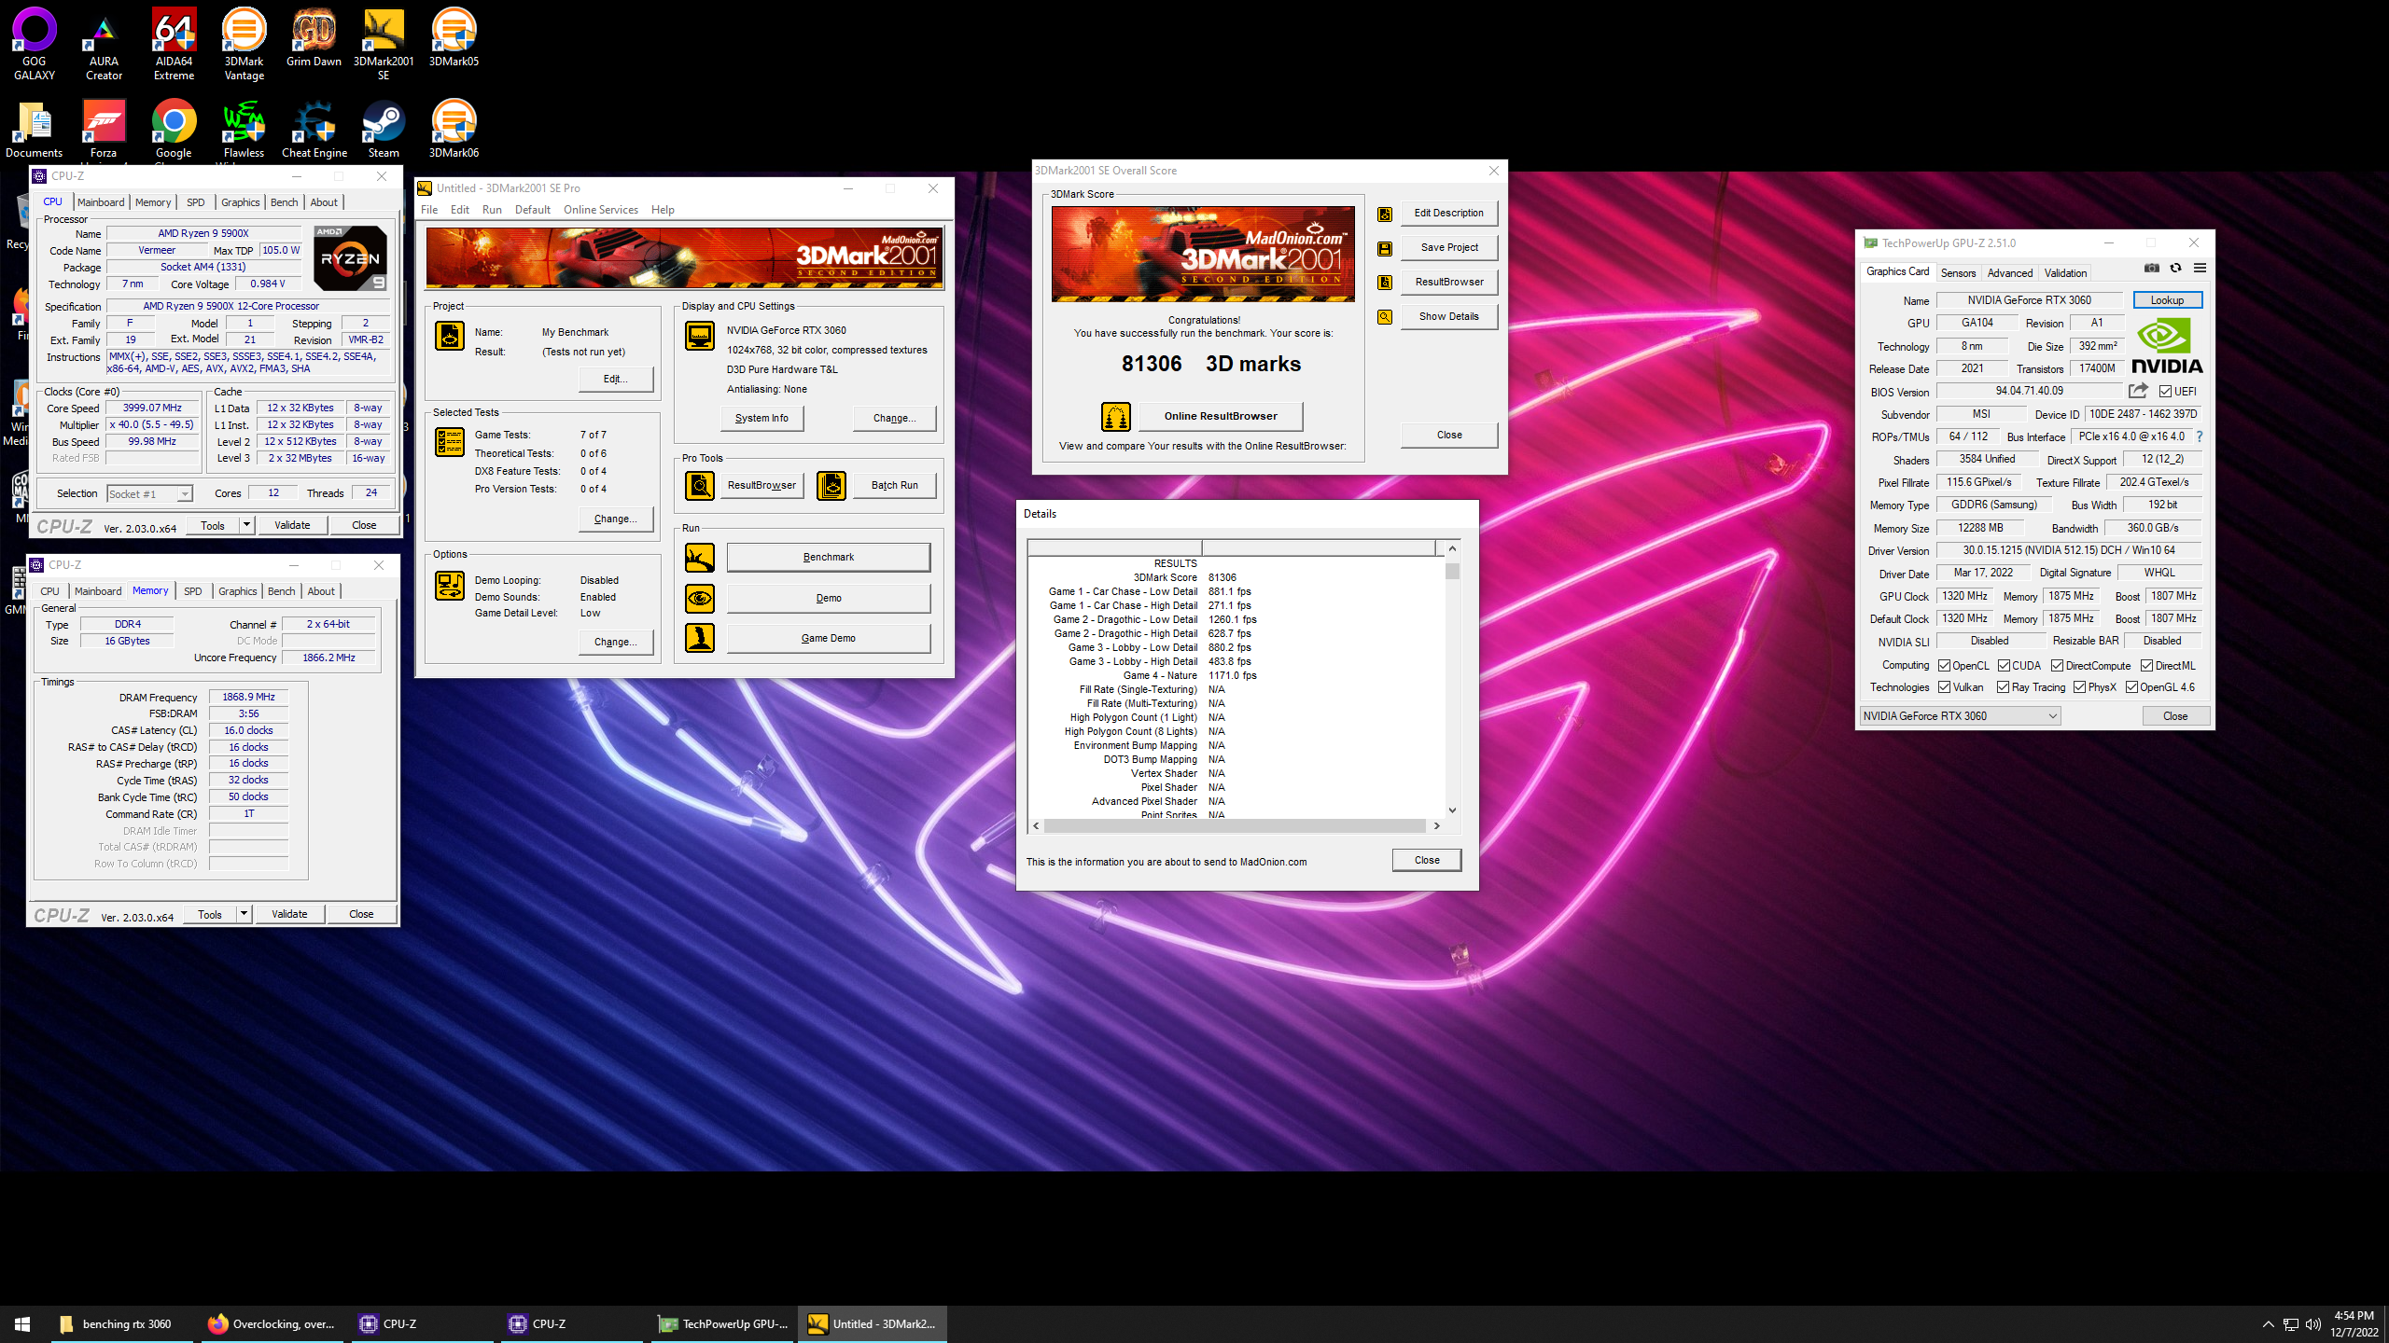The height and width of the screenshot is (1343, 2389).
Task: Open the Run menu in 3DMark2001 SE
Action: [x=492, y=210]
